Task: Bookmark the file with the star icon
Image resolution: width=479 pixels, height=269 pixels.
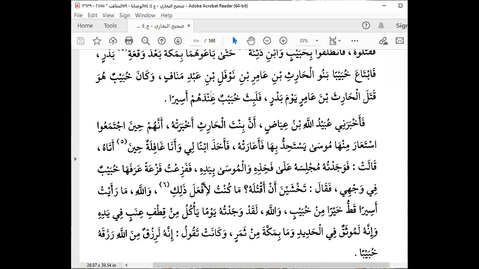Action: pos(97,41)
